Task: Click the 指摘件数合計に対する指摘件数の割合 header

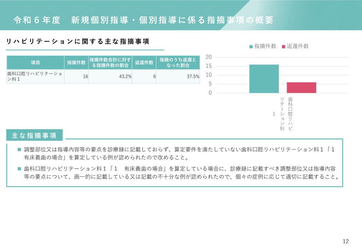Action: 110,62
